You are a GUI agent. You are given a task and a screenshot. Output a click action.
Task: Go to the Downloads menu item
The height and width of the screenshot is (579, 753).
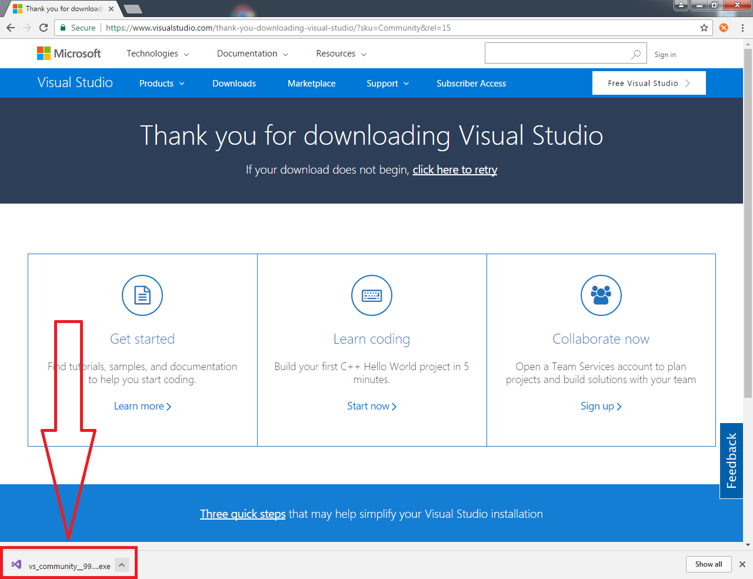[234, 84]
